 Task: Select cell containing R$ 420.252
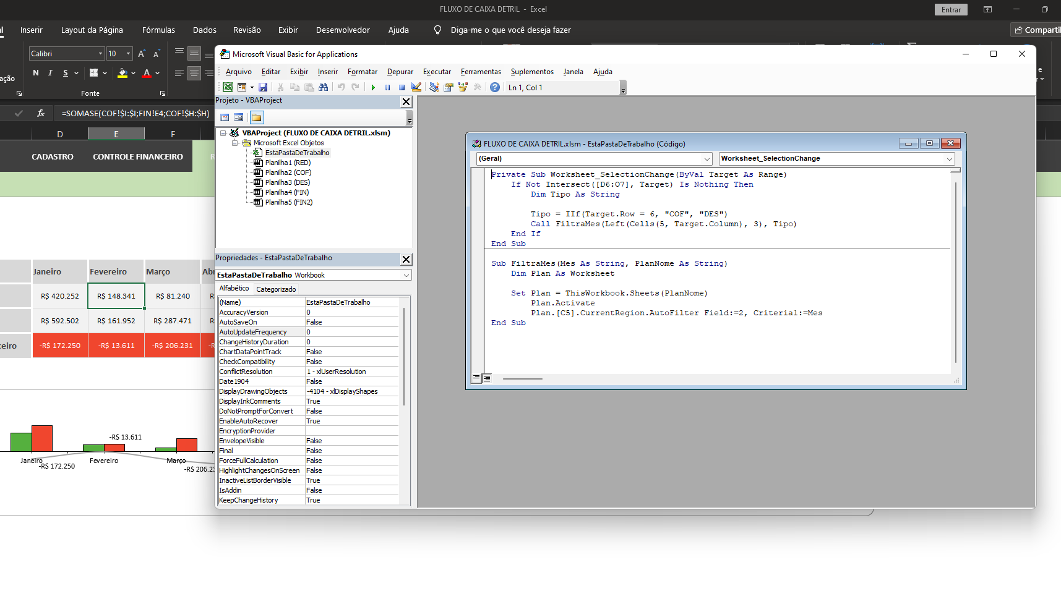click(x=59, y=296)
